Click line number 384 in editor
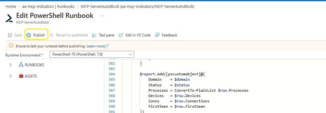 pos(112,74)
